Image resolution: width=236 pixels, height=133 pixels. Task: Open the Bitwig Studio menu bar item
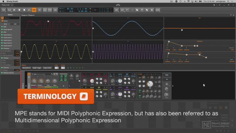pyautogui.click(x=12, y=1)
